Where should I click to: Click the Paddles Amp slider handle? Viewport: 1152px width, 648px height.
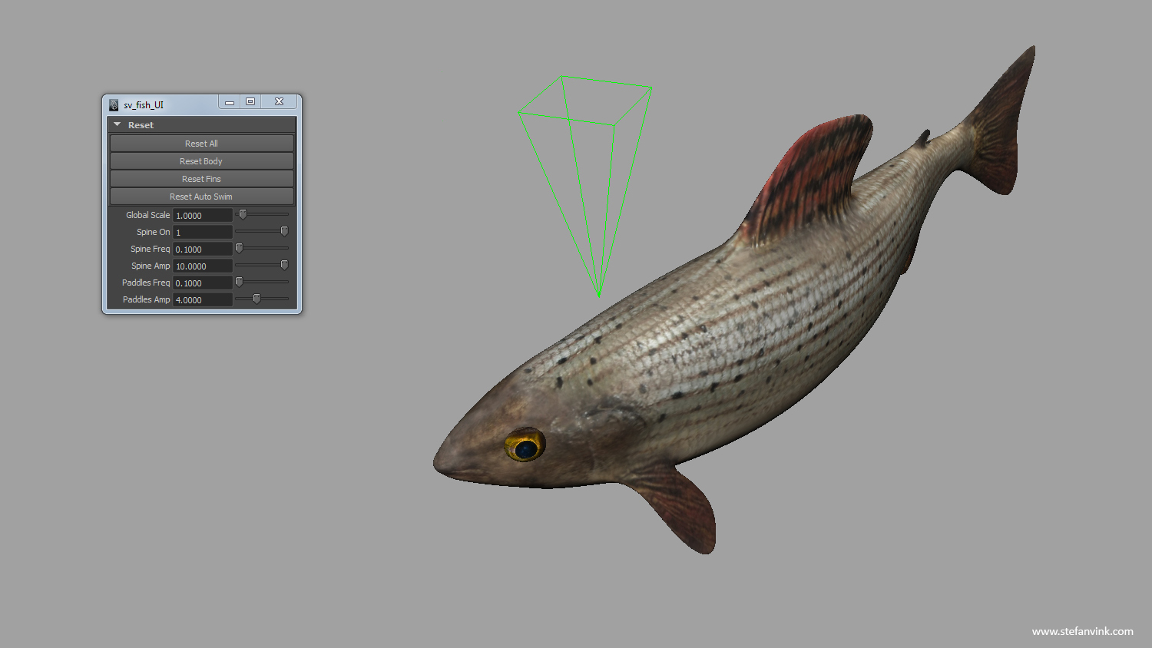click(257, 299)
